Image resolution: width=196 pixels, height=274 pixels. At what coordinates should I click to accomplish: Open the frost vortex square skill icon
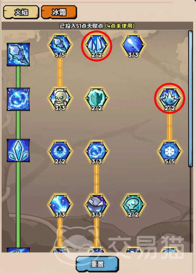coord(18,99)
